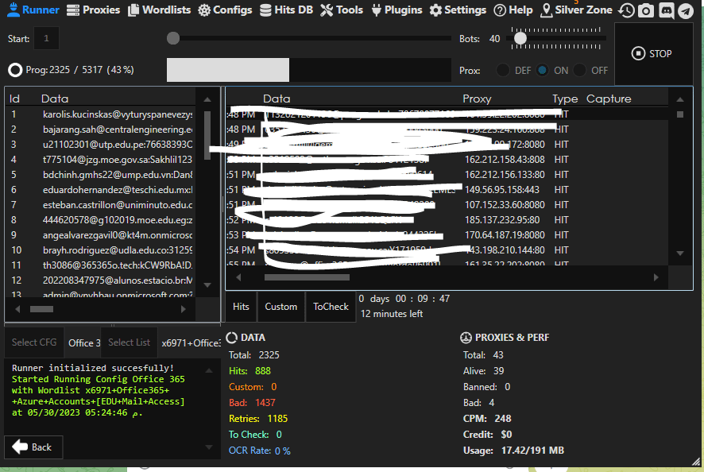This screenshot has width=704, height=472.
Task: Switch to the Custom results tab
Action: pyautogui.click(x=280, y=307)
